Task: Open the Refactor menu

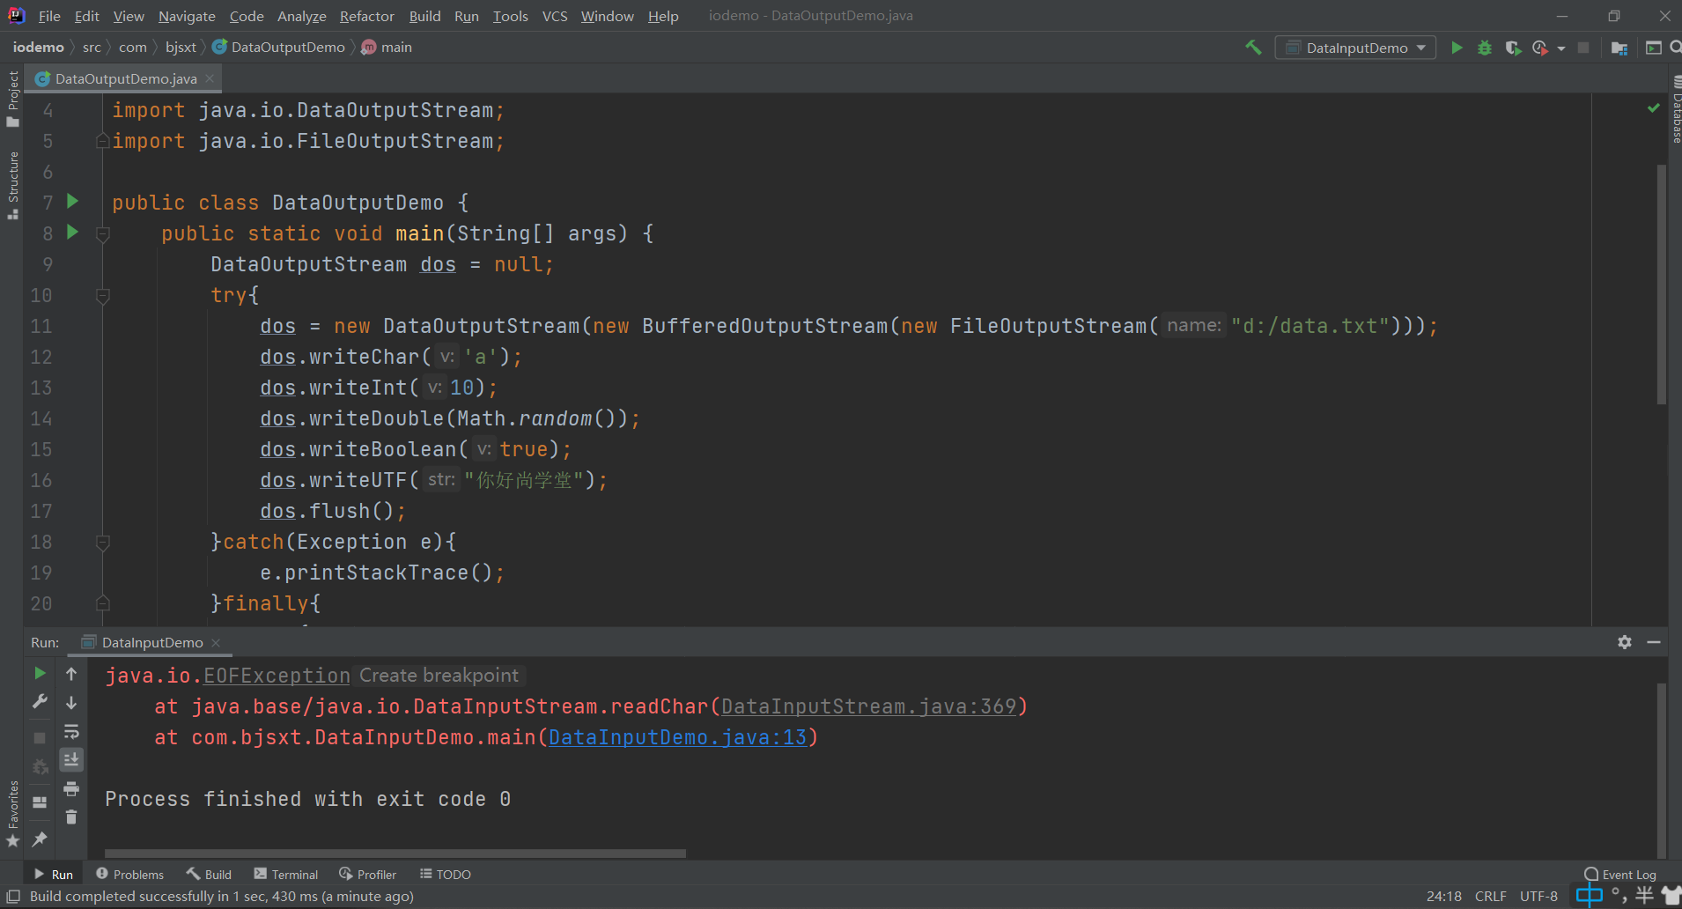Action: [x=366, y=16]
